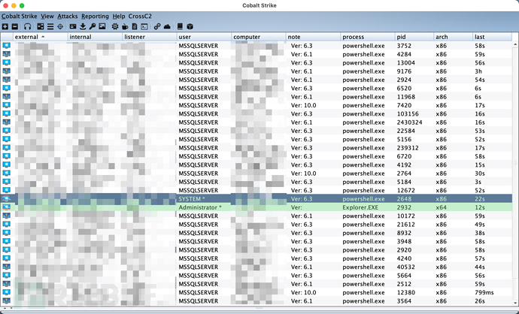Click the beacon icon for pid 12380 row

tap(6, 292)
